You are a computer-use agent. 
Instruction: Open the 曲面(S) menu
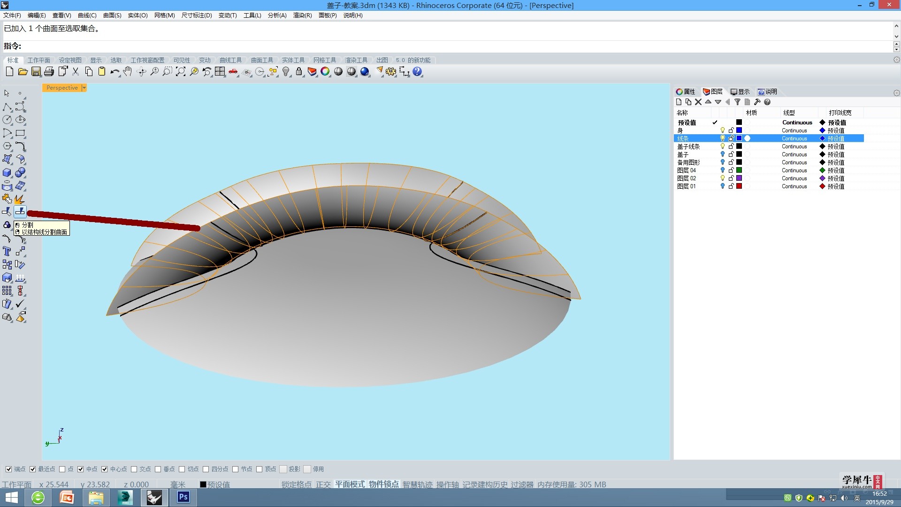[x=112, y=15]
